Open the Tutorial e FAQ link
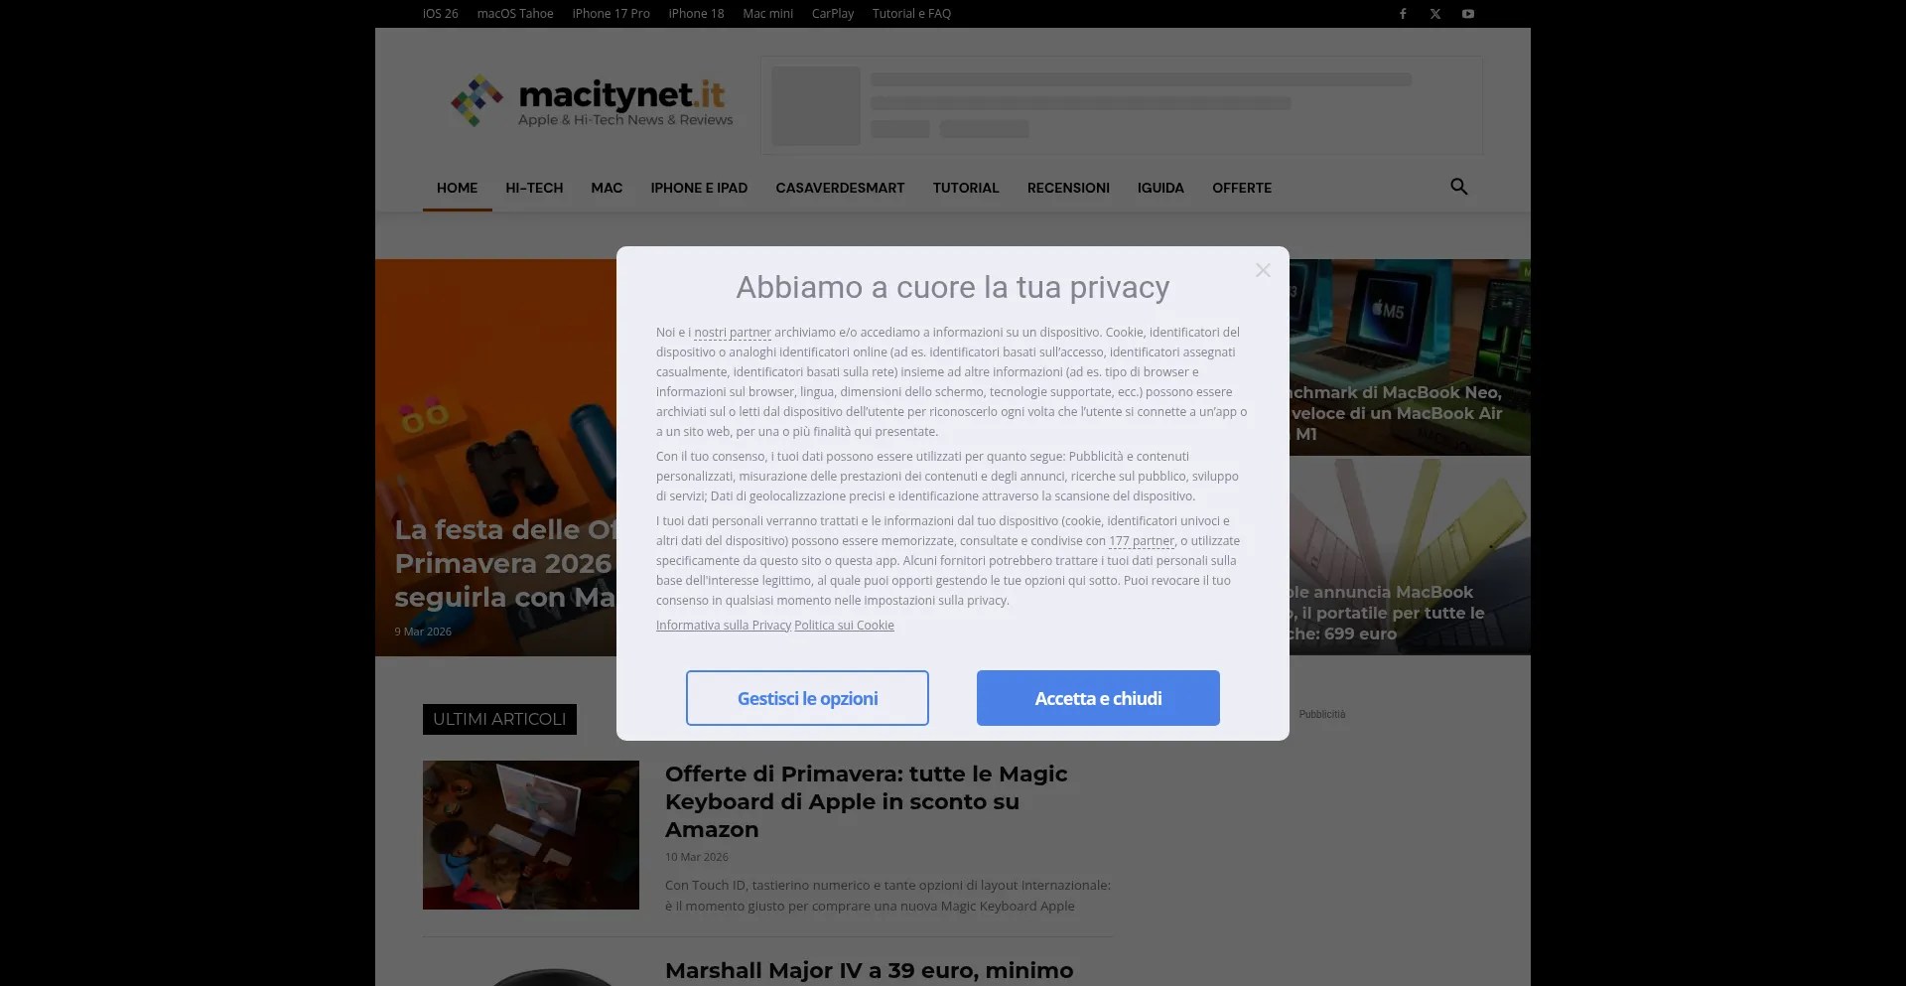The height and width of the screenshot is (986, 1906). click(x=911, y=14)
